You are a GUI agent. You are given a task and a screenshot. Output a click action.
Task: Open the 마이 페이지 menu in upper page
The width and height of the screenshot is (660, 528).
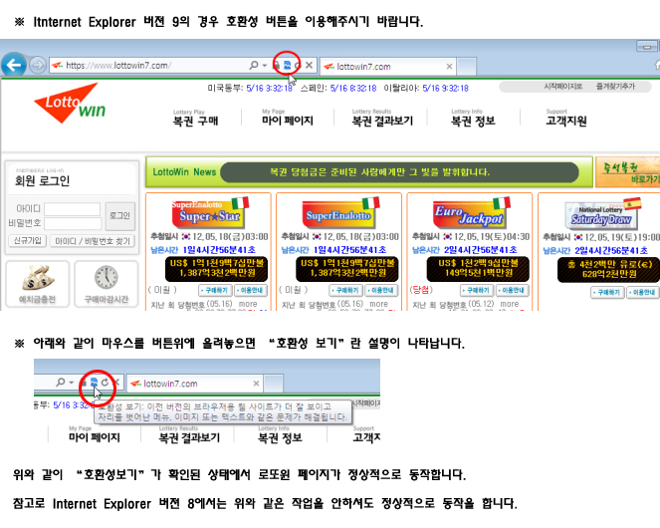(x=288, y=121)
